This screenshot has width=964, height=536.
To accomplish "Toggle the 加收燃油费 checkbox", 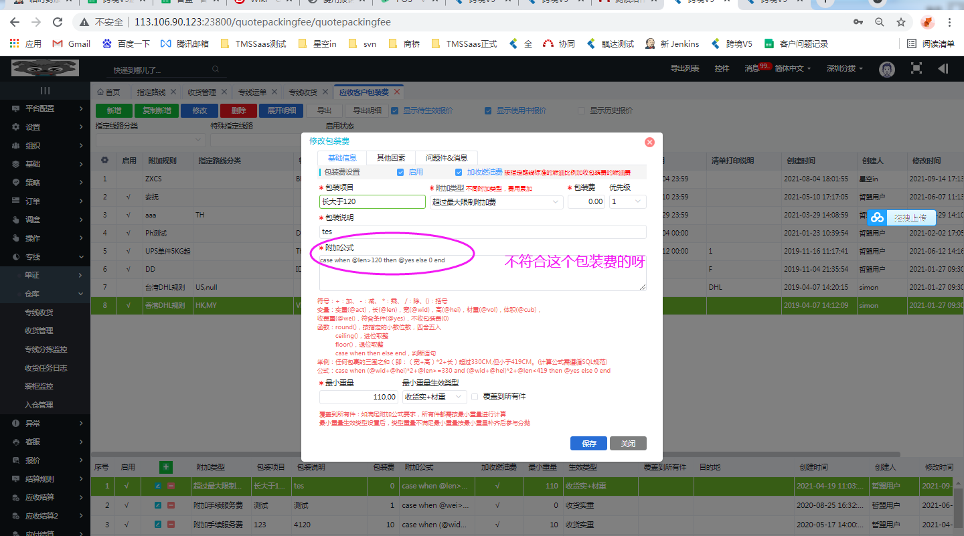I will (x=459, y=172).
